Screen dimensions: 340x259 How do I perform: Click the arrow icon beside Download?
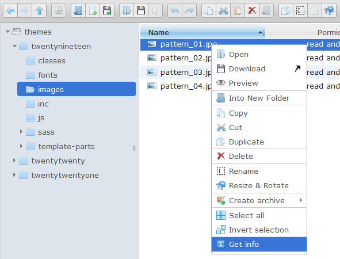pos(298,68)
